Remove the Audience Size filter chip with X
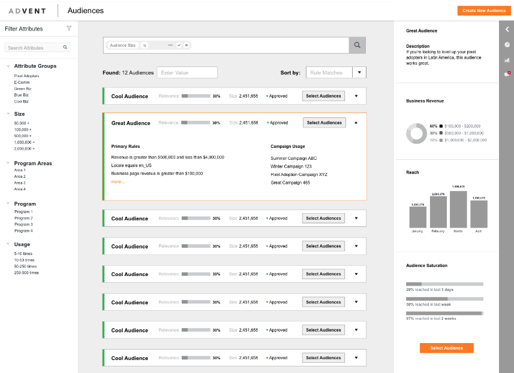 coord(187,45)
